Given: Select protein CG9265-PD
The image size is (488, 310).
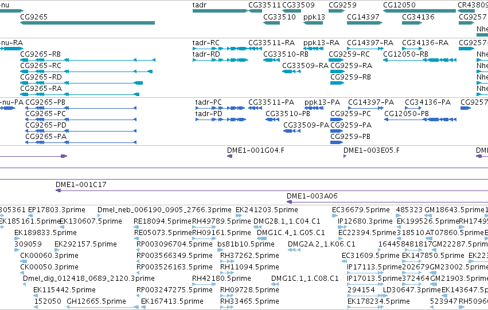Looking at the screenshot, I should point(81,131).
